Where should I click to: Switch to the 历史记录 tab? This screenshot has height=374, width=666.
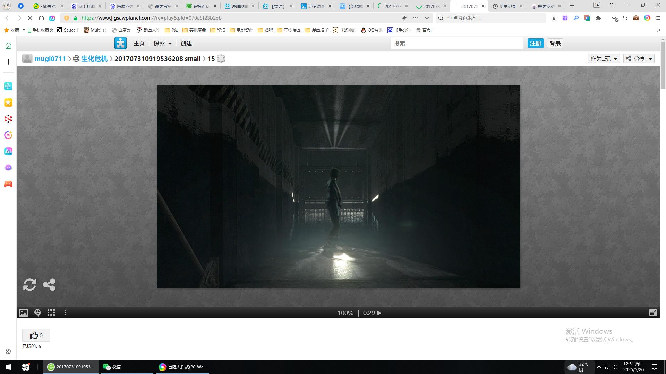(x=507, y=6)
